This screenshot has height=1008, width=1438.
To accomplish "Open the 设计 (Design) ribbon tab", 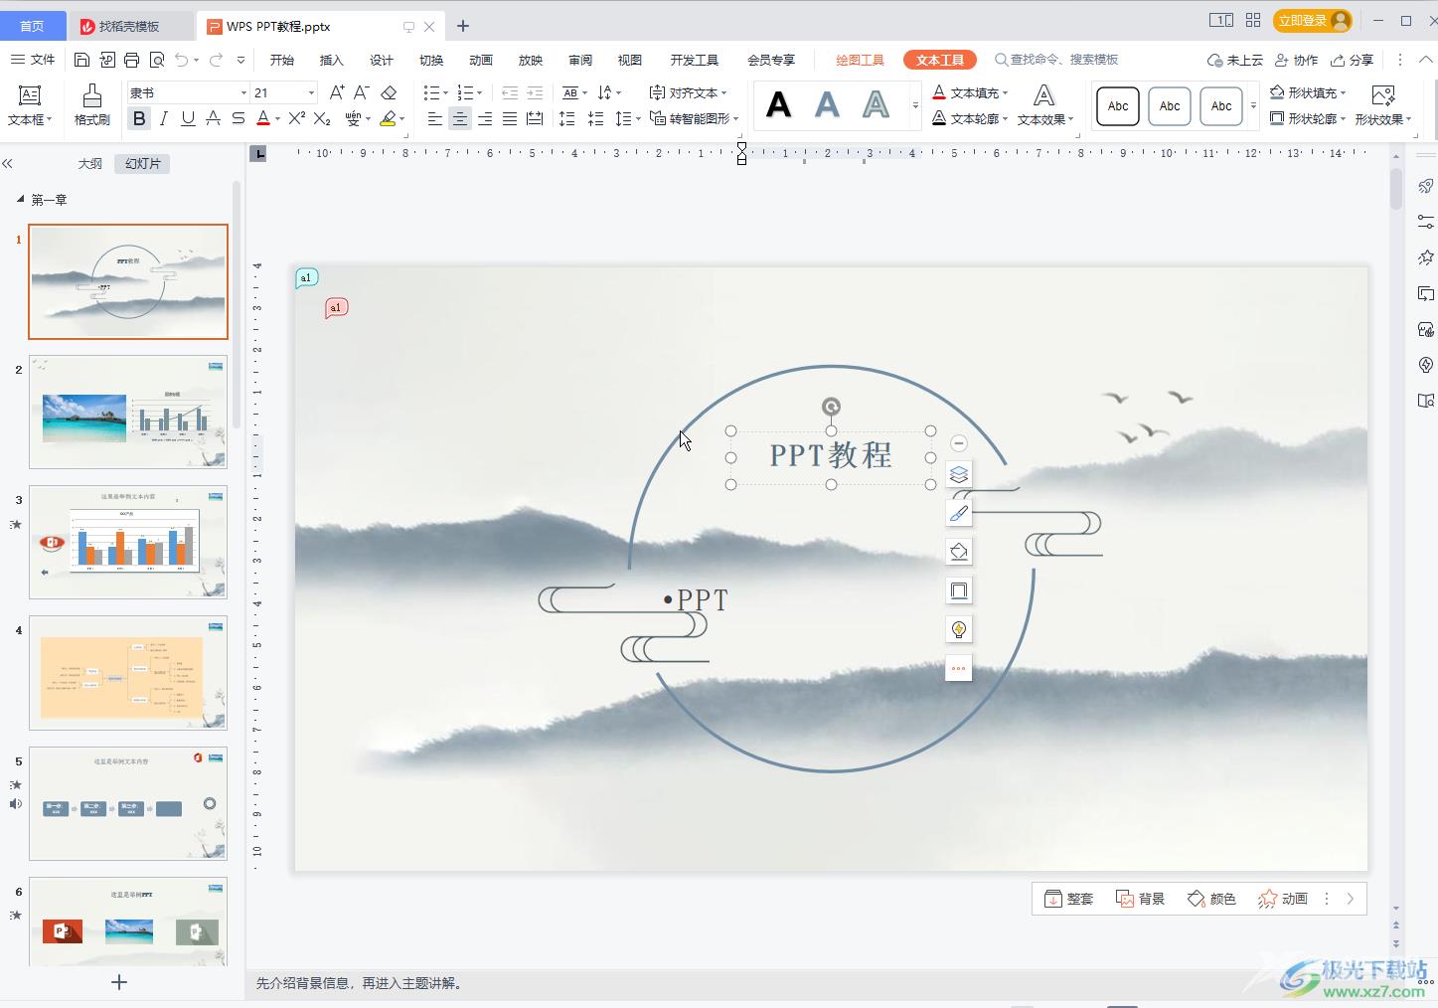I will click(x=381, y=60).
